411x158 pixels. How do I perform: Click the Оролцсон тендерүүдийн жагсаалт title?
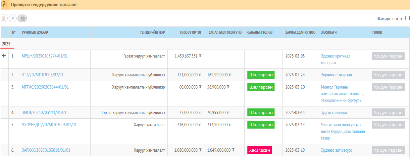pos(44,5)
